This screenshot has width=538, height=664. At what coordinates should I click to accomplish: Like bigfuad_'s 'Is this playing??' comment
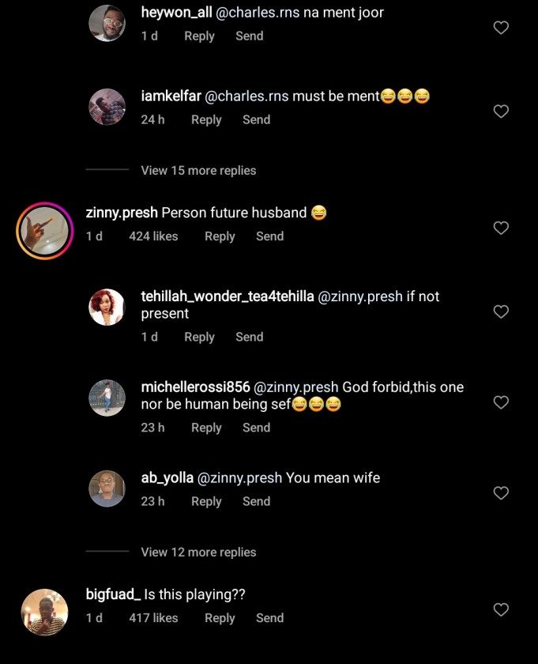pyautogui.click(x=501, y=609)
